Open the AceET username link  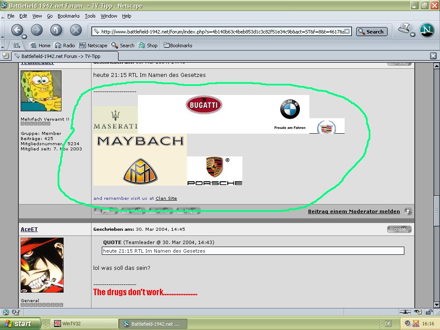click(x=29, y=229)
